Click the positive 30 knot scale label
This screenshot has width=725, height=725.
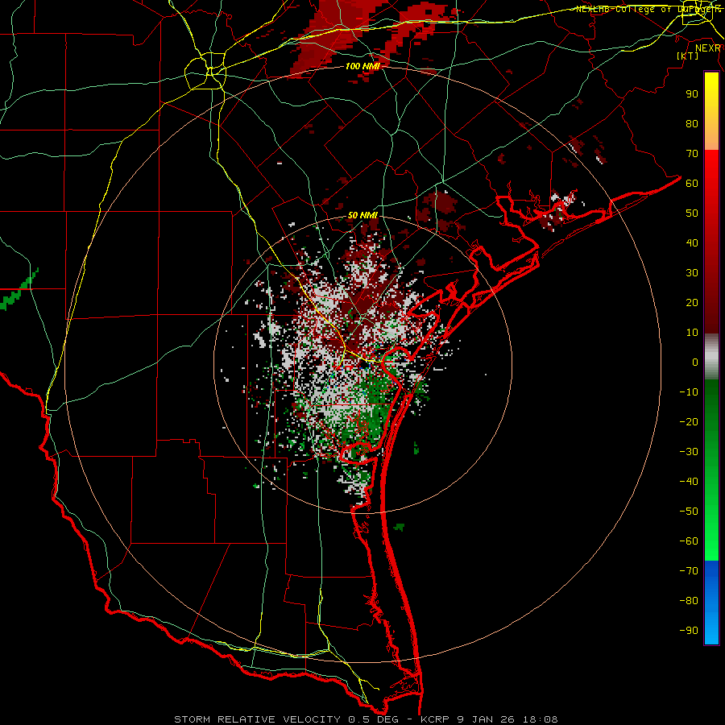[x=692, y=273]
